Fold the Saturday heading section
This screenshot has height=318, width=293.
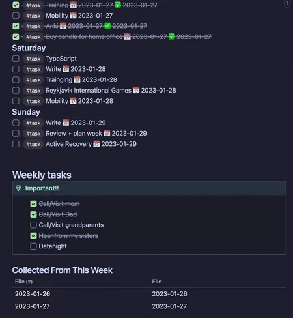(29, 48)
